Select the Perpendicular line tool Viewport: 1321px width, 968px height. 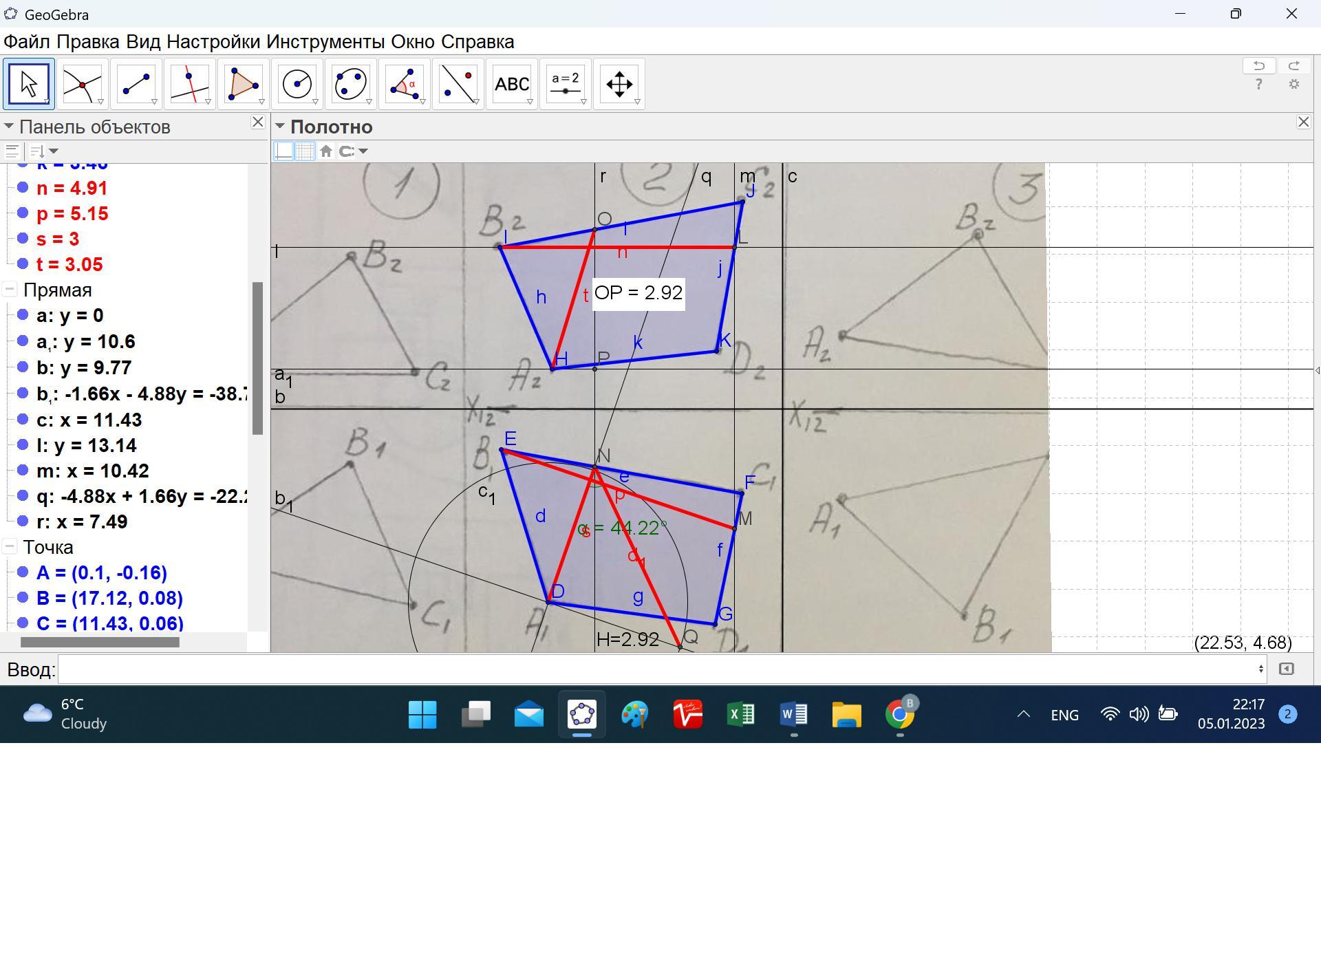click(x=189, y=84)
